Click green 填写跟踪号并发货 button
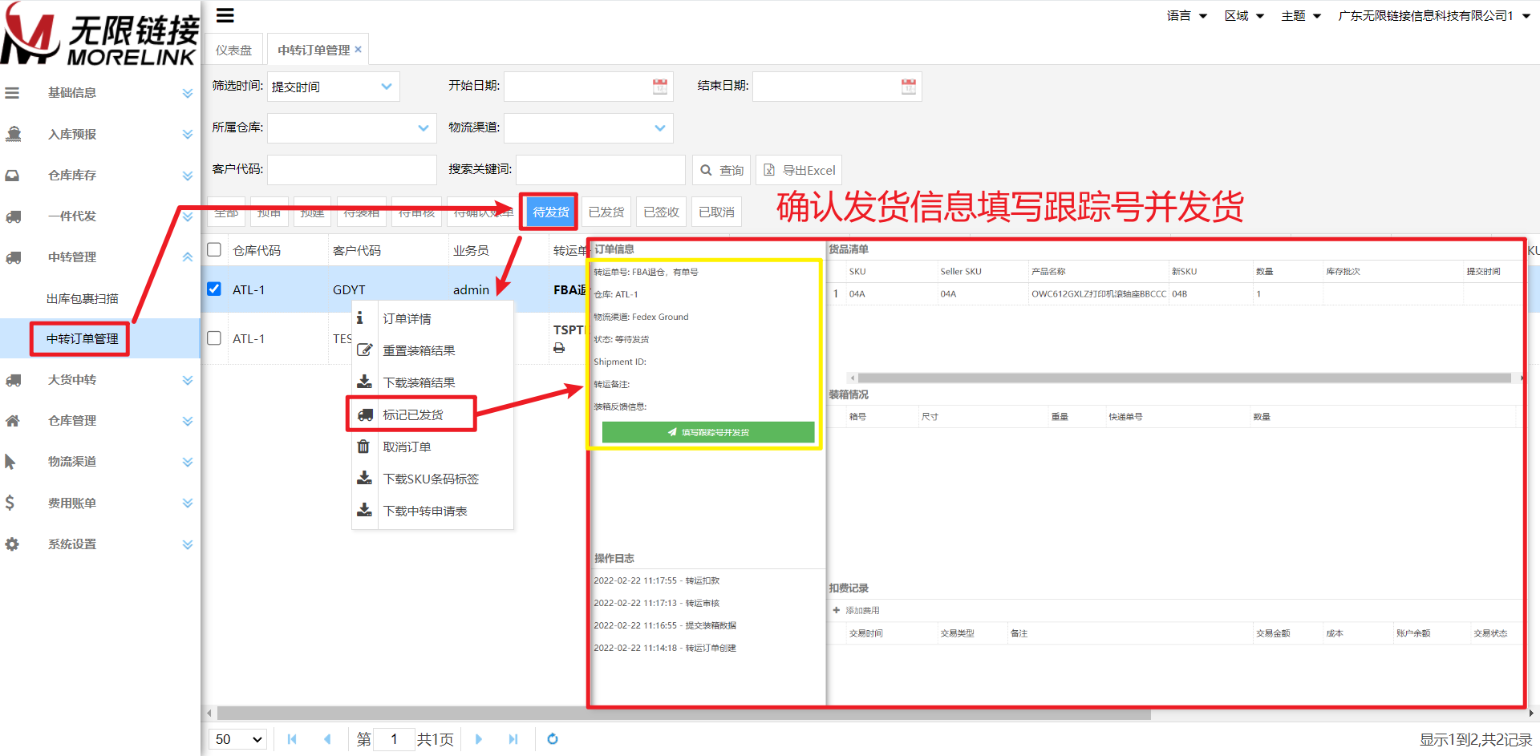 [x=707, y=432]
